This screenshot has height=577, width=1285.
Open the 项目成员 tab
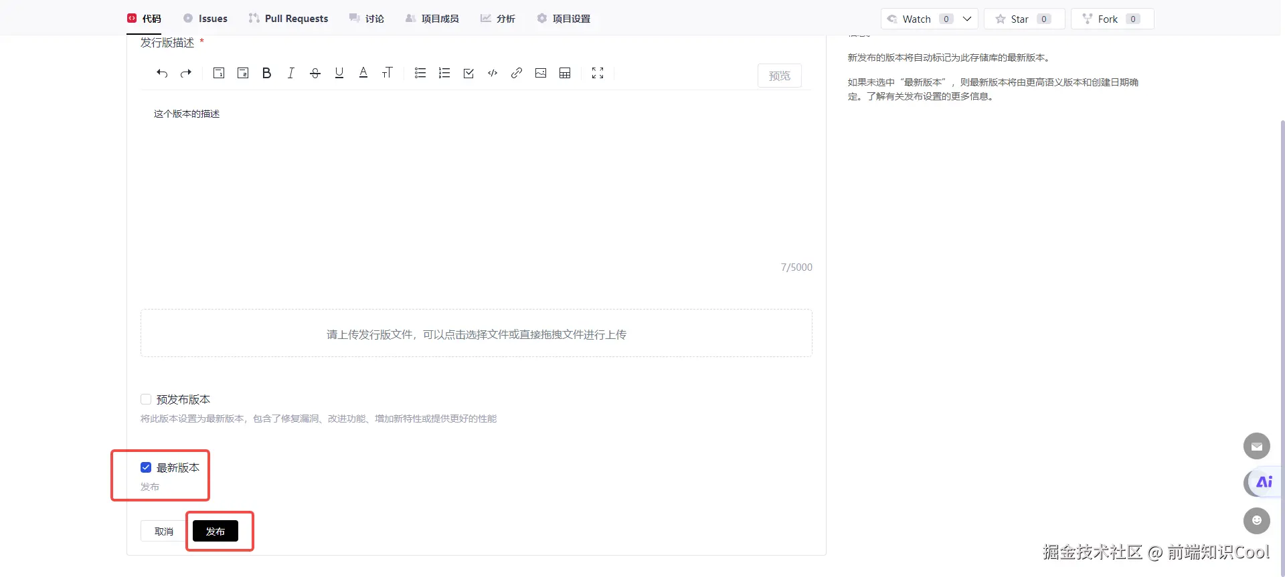pyautogui.click(x=432, y=19)
